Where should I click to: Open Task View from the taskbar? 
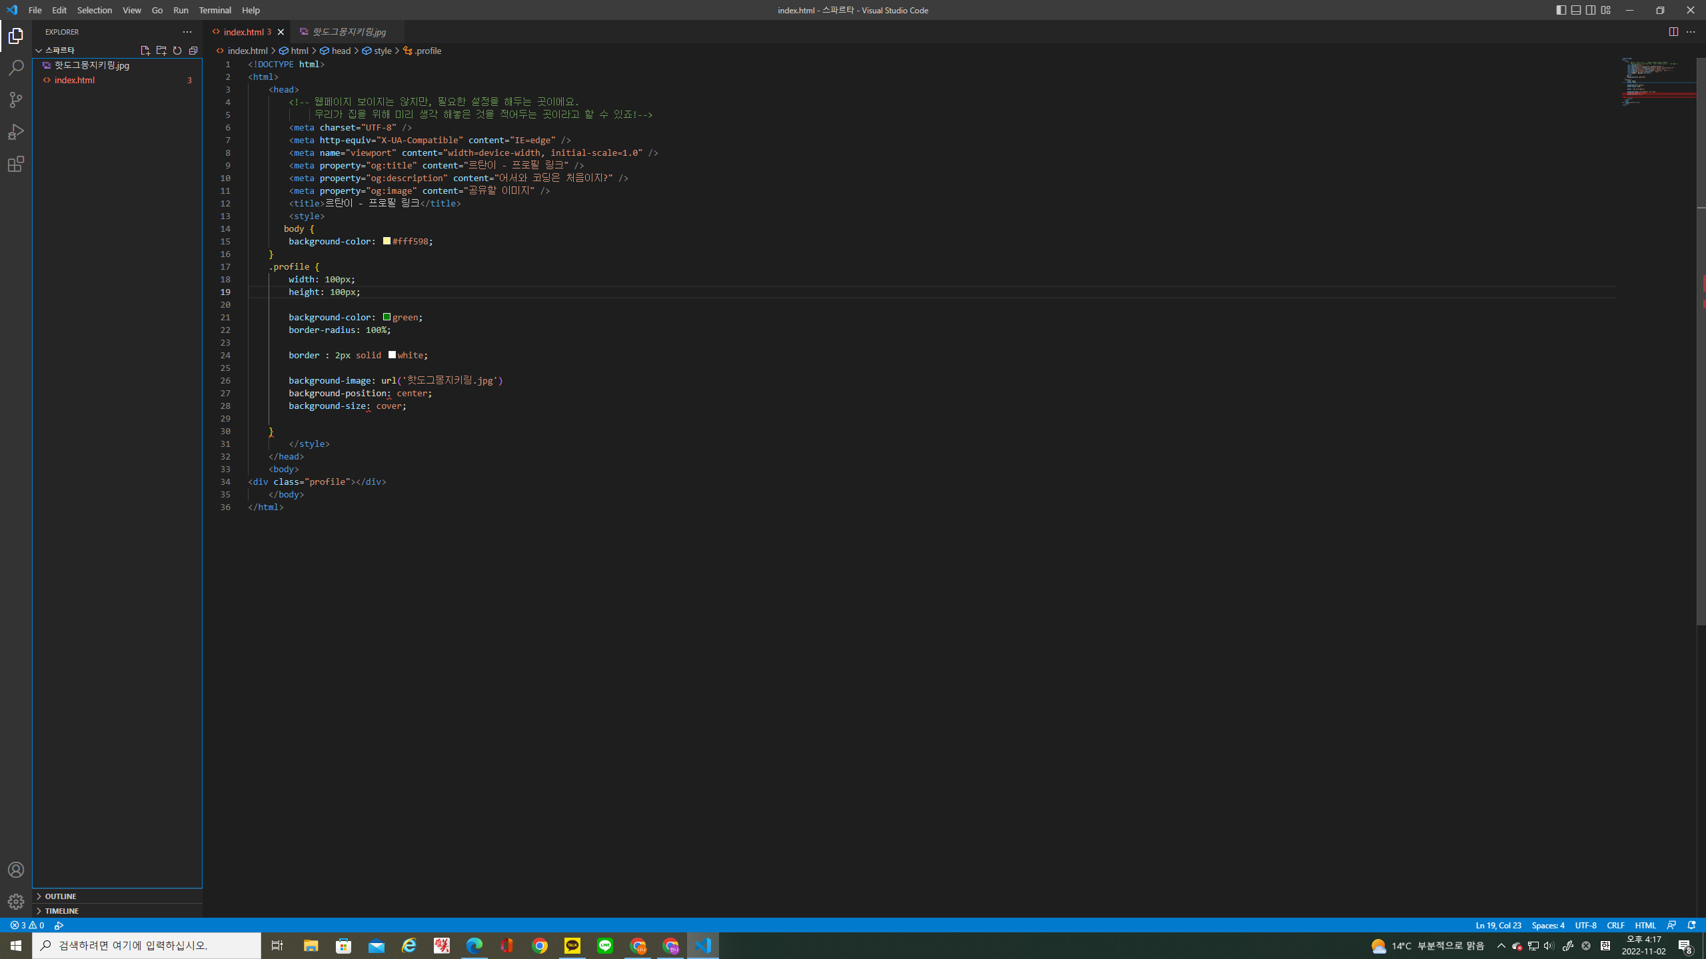click(x=277, y=946)
